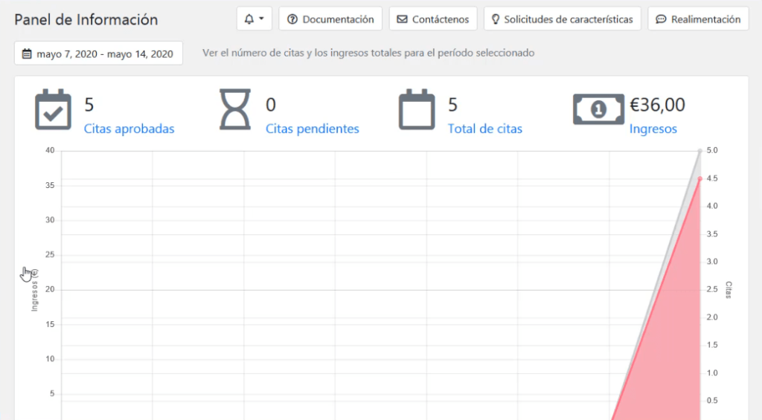The height and width of the screenshot is (420, 762).
Task: Click the Citas right axis label
Action: tap(729, 290)
